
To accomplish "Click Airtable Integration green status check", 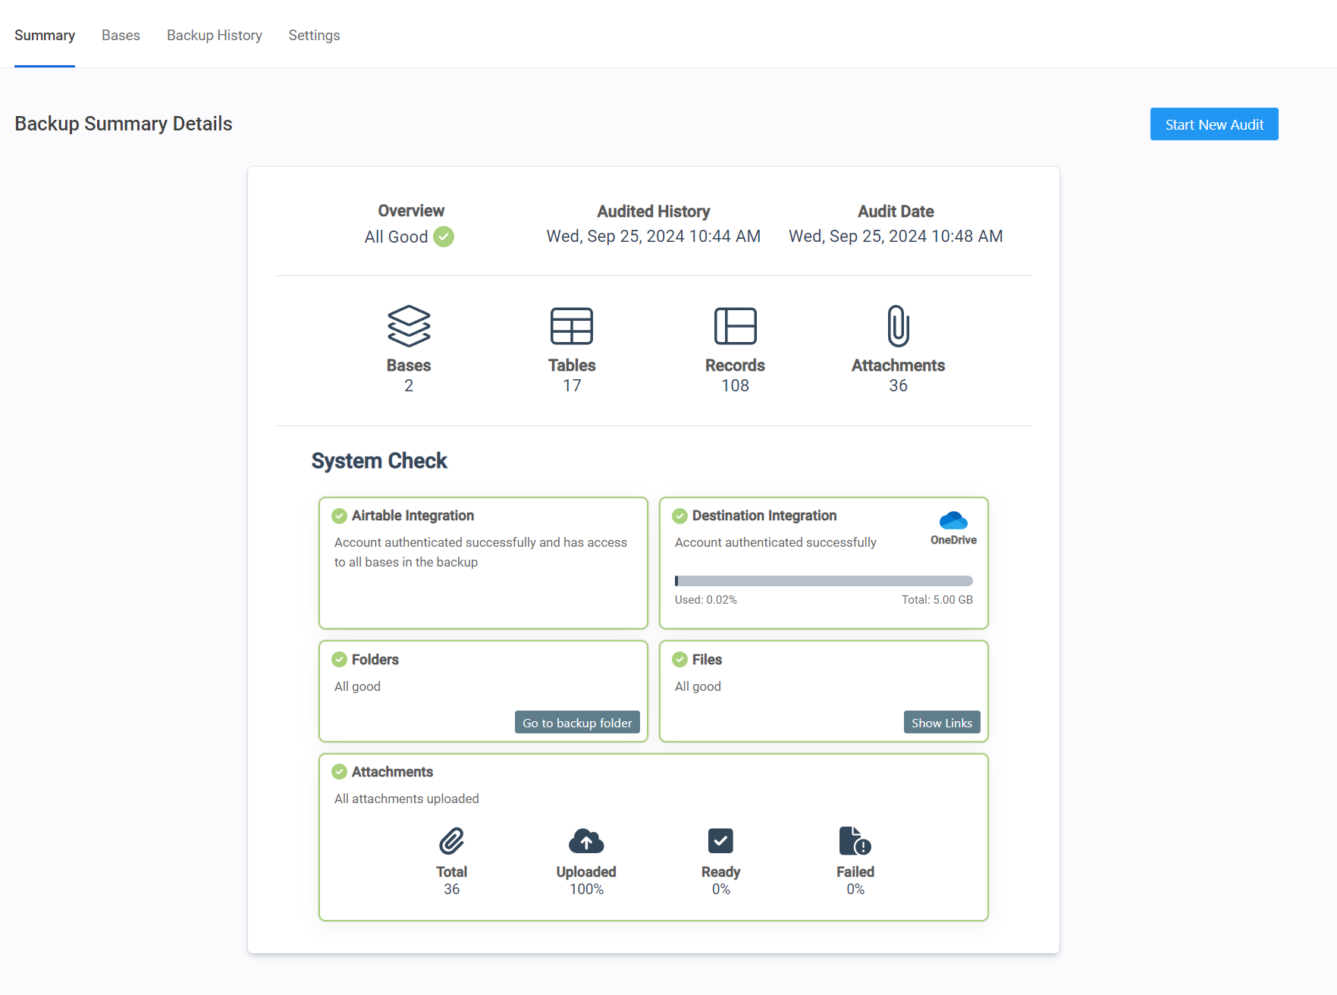I will pos(340,516).
